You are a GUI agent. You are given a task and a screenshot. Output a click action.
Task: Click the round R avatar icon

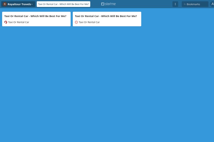[5, 4]
